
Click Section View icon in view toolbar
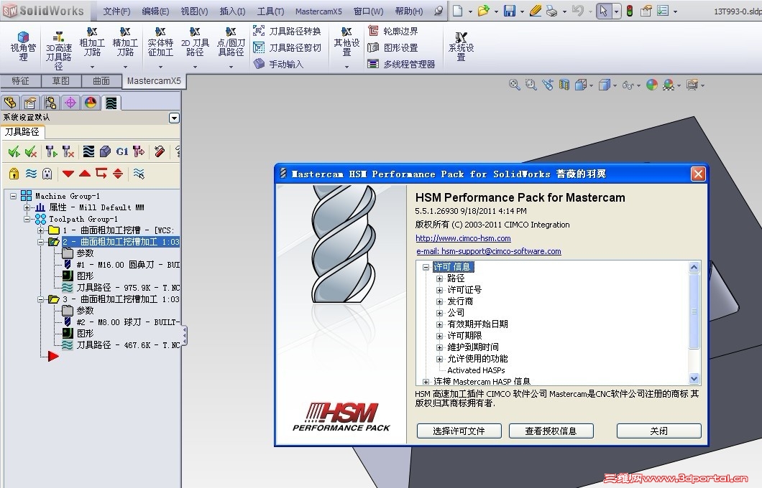tap(564, 85)
